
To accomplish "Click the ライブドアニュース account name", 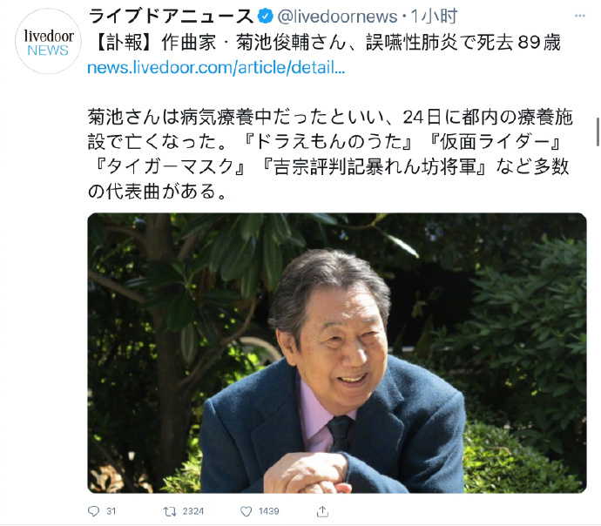I will [171, 17].
